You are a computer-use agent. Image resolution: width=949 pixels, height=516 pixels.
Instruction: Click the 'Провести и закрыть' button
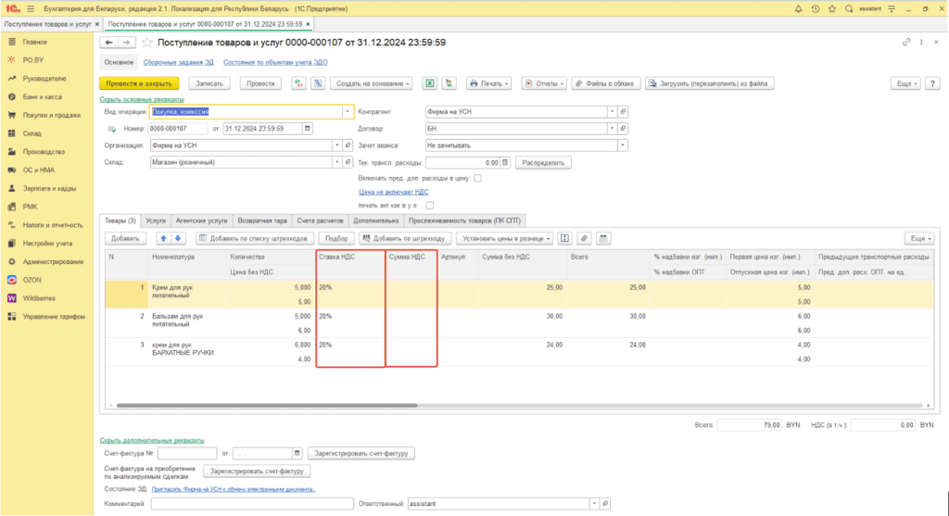click(x=137, y=83)
